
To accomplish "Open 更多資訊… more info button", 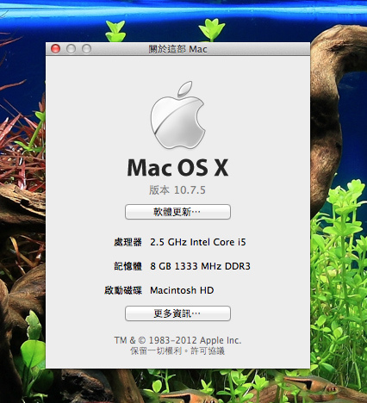I will [177, 313].
